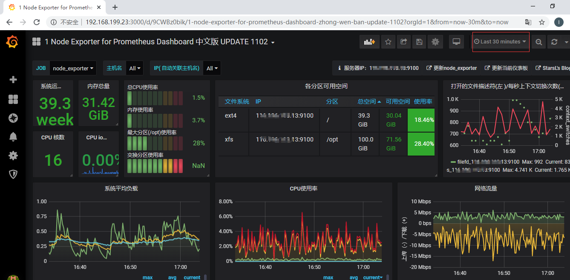Screen dimensions: 570x280
Task: Open the CPU 核数 panel title menu
Action: coord(53,137)
